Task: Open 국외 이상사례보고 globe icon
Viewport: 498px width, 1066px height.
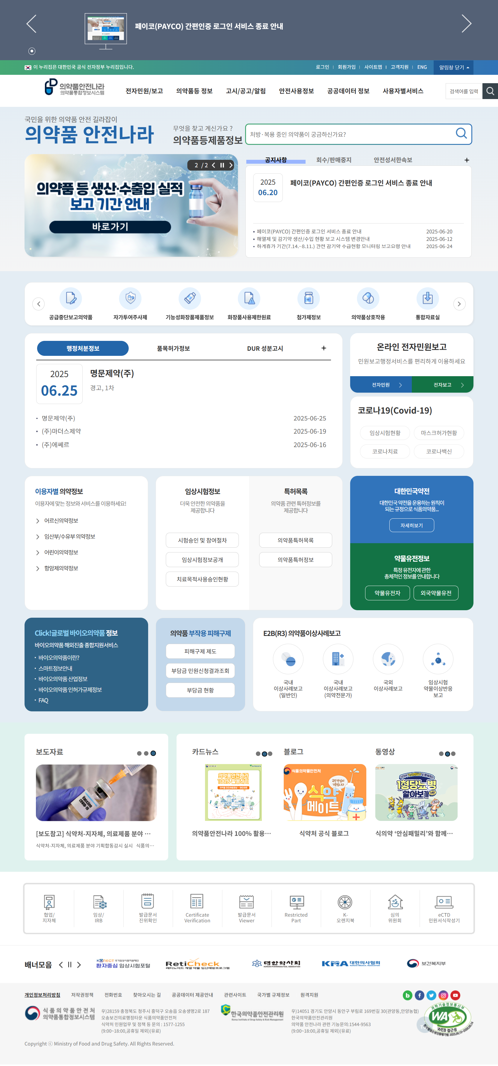Action: [x=388, y=659]
